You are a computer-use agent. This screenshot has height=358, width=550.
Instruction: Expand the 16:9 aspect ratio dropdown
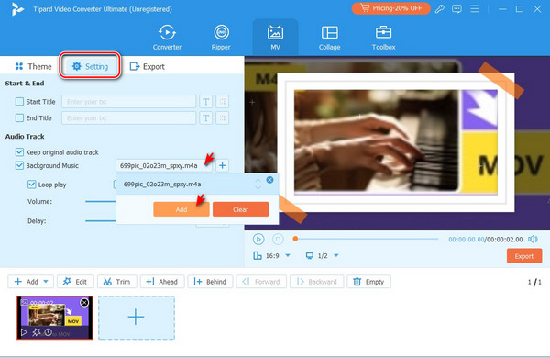[x=288, y=255]
